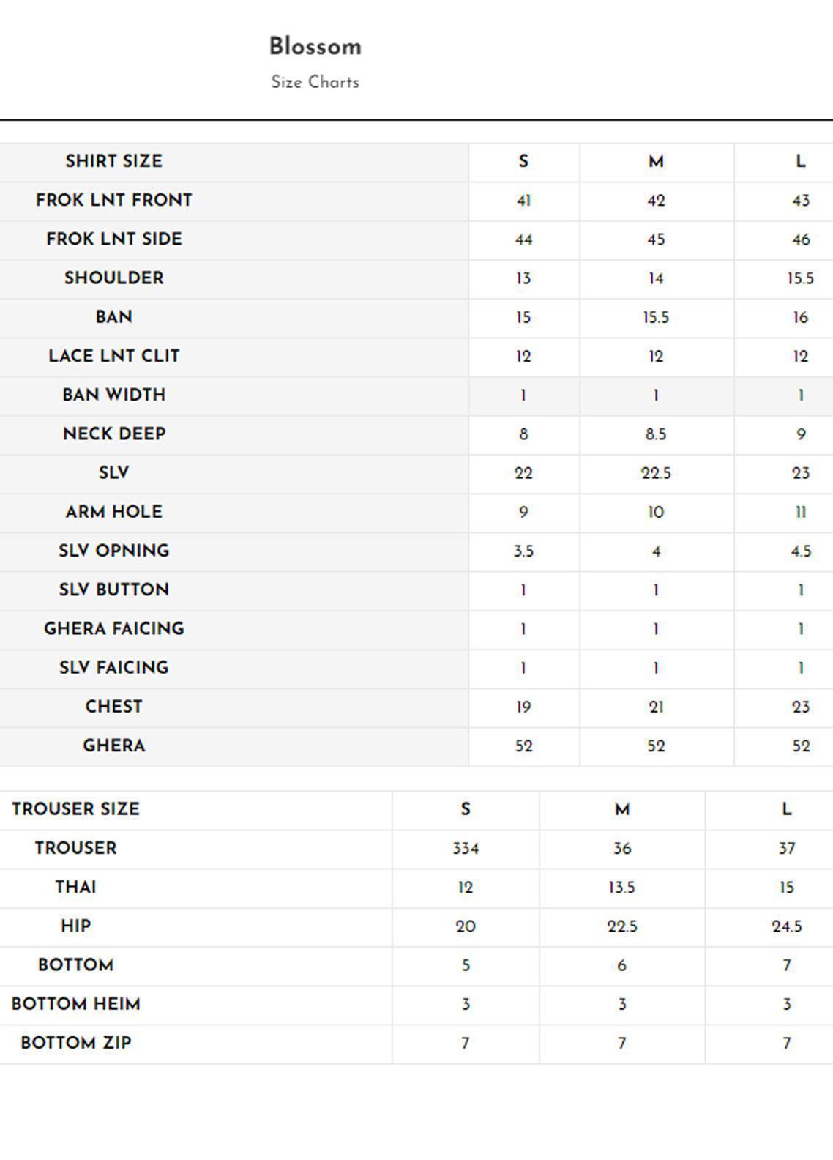
Task: Click the Blossom title heading
Action: tap(315, 47)
